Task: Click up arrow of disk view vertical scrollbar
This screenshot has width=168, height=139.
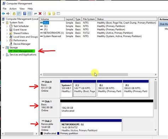Action: pos(156,80)
